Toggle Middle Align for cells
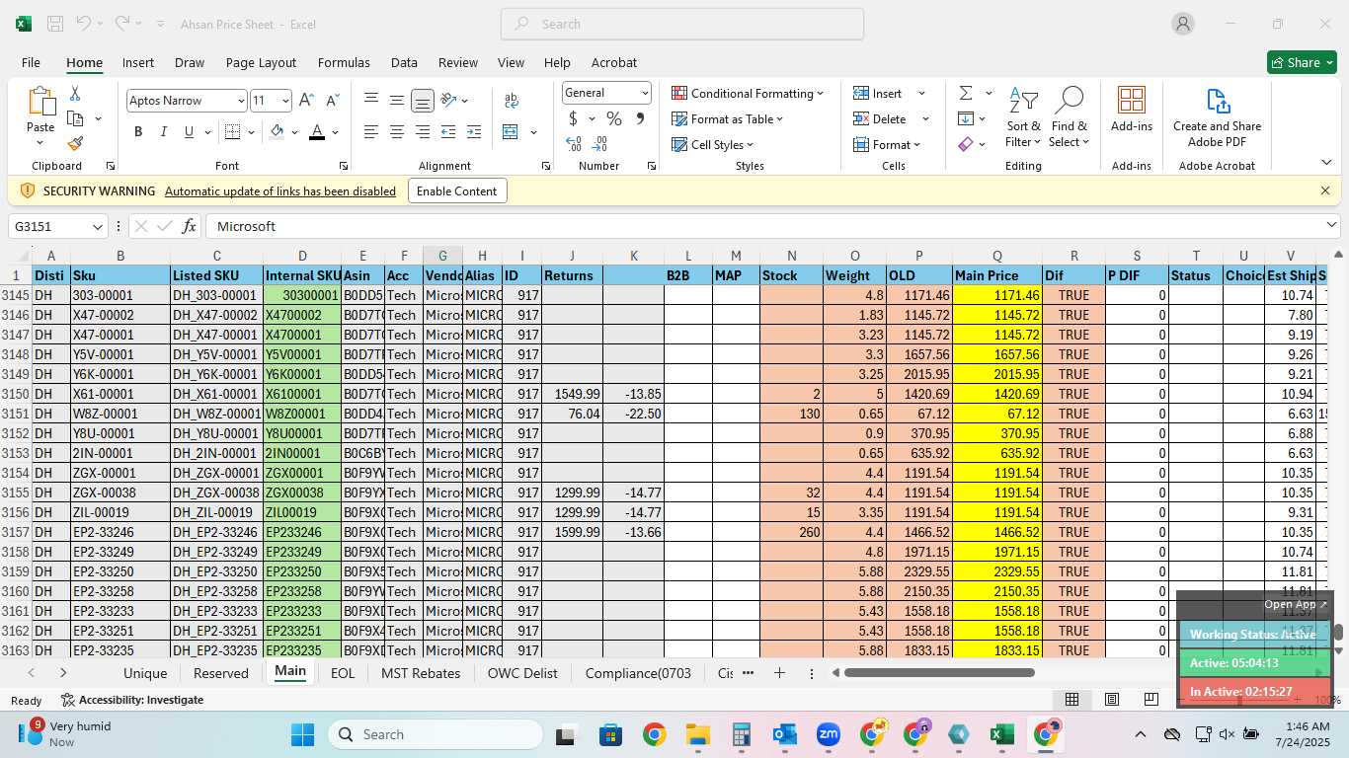 point(396,101)
